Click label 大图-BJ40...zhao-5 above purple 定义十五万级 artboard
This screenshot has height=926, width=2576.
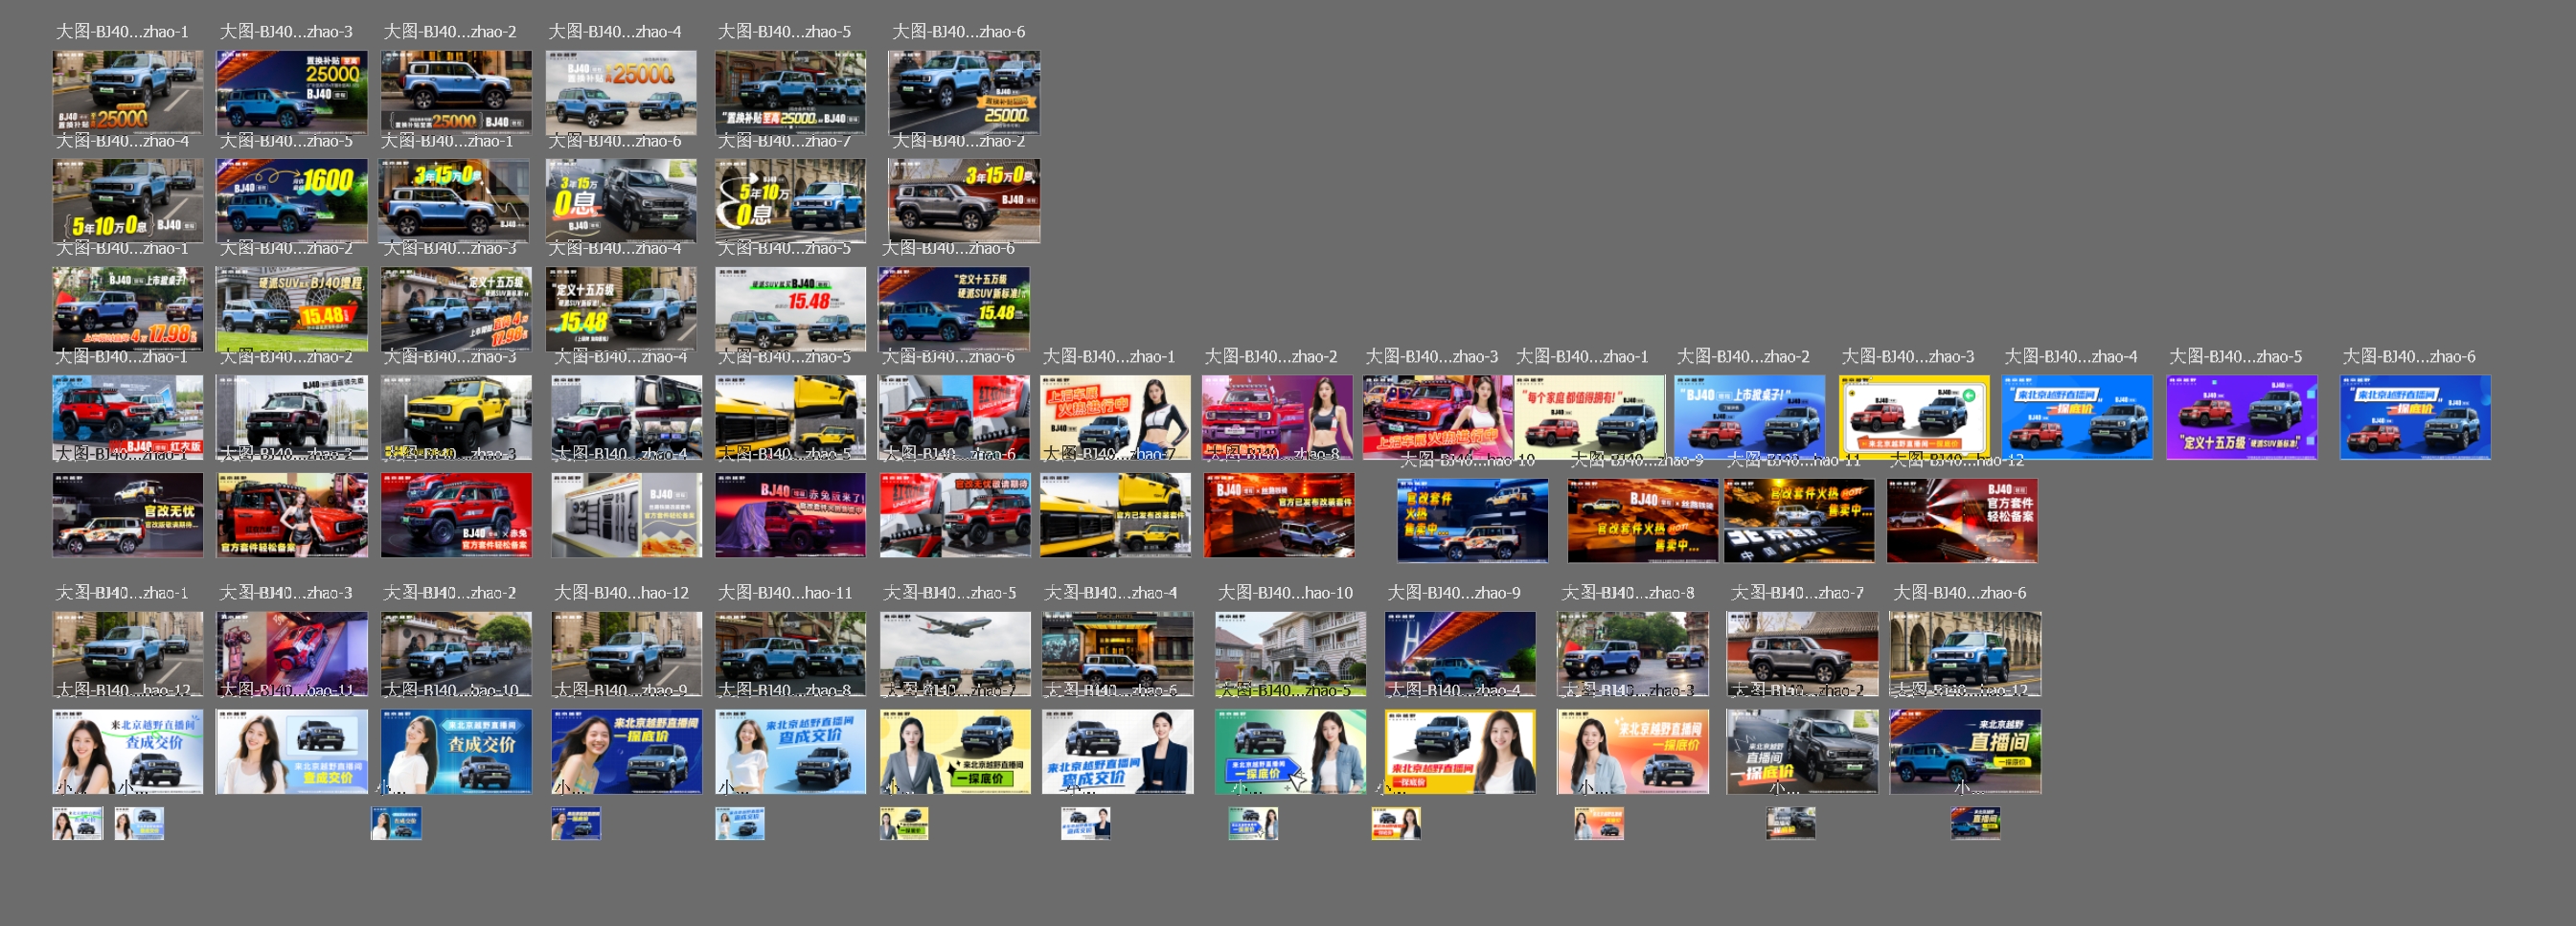(2235, 357)
